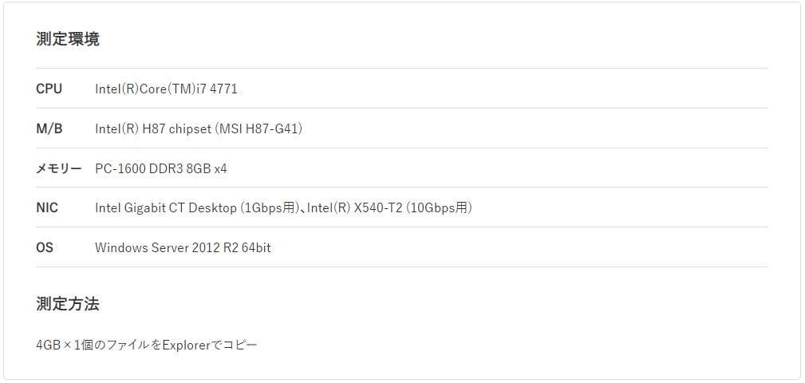
Task: Click the Intel(R) H87 chipset value
Action: point(153,128)
